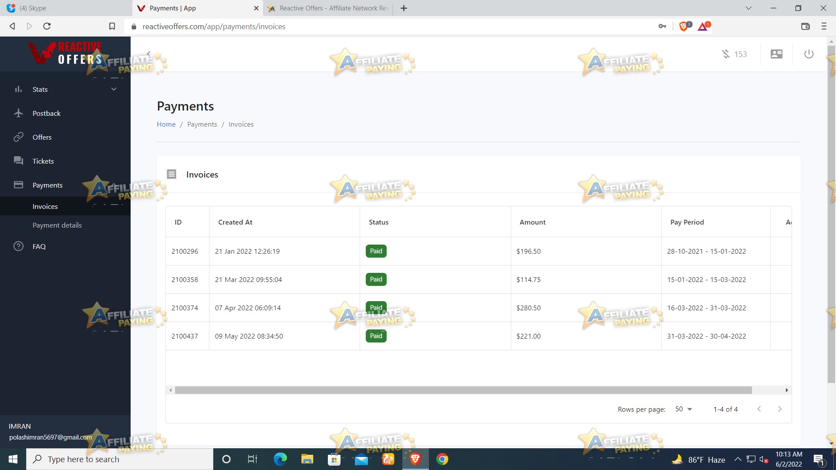Select invoice ID 2100374
Screen dimensions: 836x470
tap(185, 308)
